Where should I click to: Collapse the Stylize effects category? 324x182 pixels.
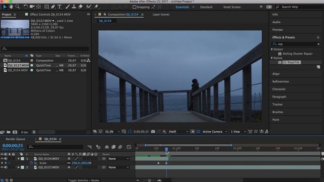click(x=272, y=58)
